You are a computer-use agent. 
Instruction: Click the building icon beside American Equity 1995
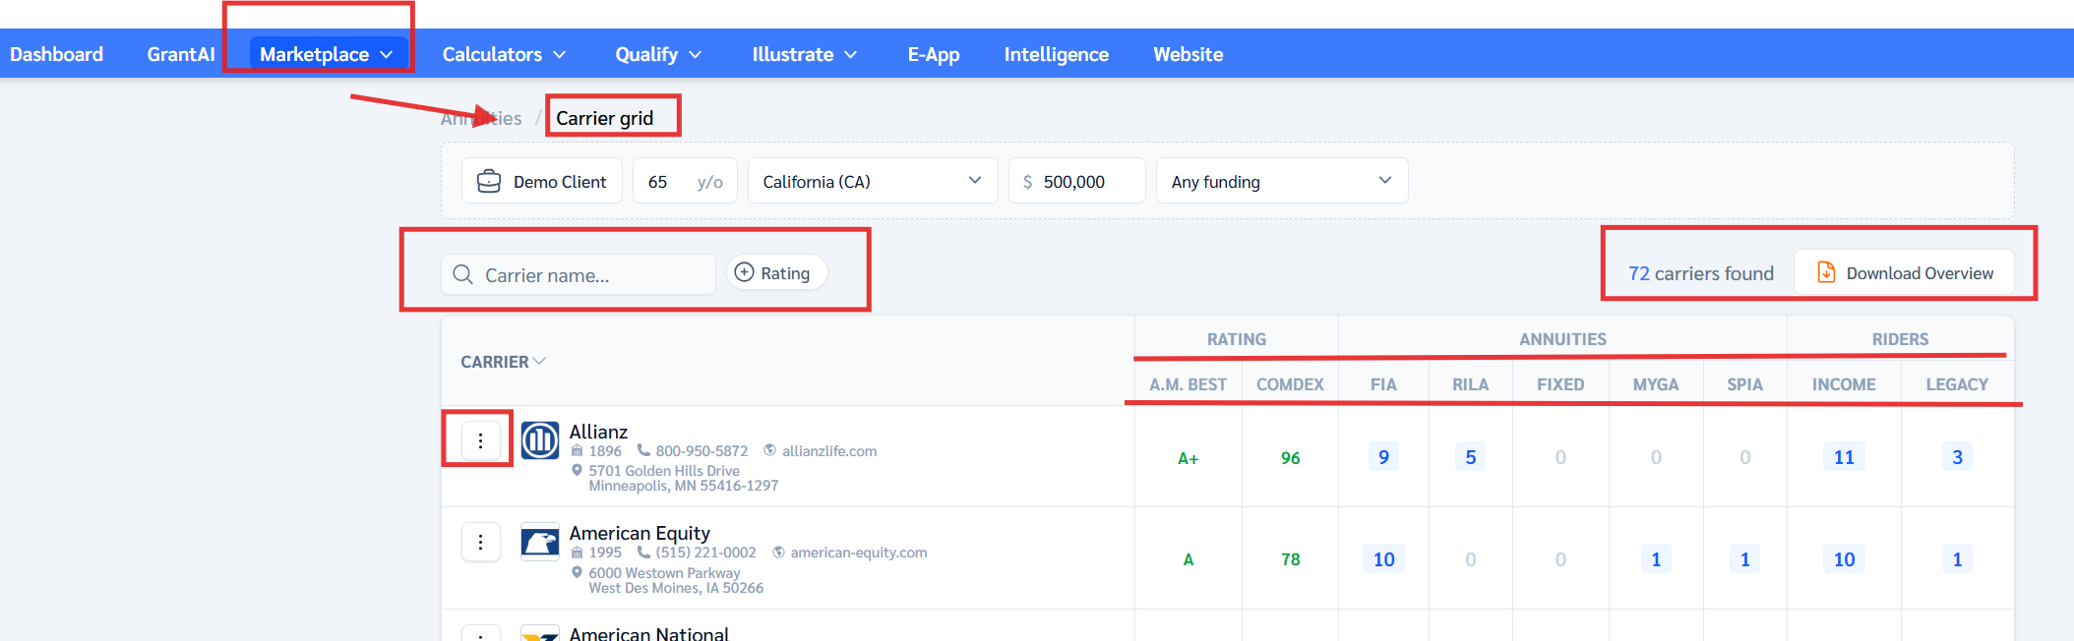[x=577, y=552]
